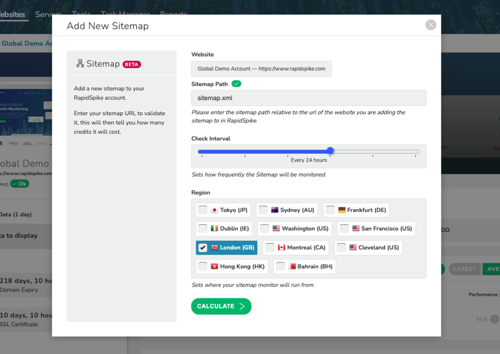Image resolution: width=500 pixels, height=354 pixels.
Task: Tick the Dublin (IE) region checkbox
Action: (x=203, y=229)
